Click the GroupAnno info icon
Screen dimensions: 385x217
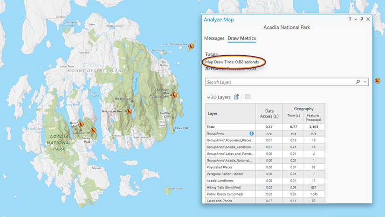click(251, 133)
